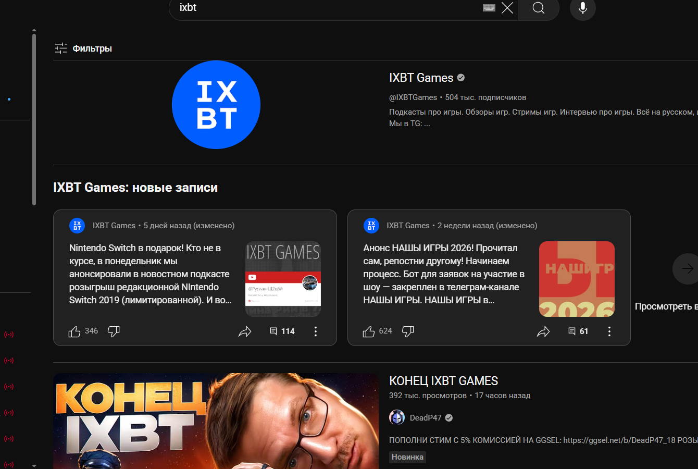The height and width of the screenshot is (469, 698).
Task: Open the three-dot menu on the Nintendo post
Action: [316, 331]
